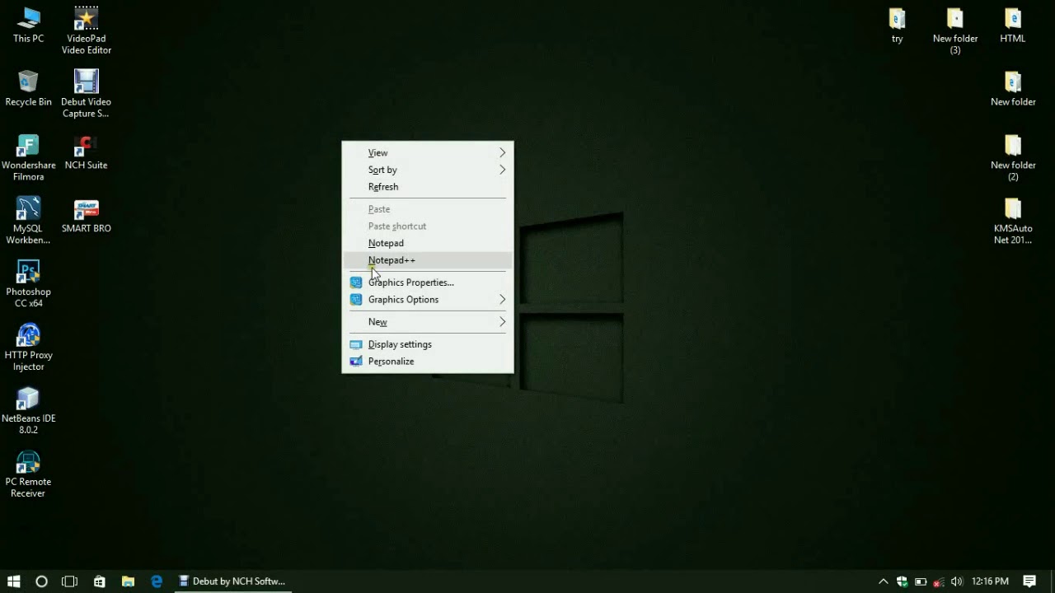Screen dimensions: 1055x593
Task: Open the network tray icon
Action: 939,581
